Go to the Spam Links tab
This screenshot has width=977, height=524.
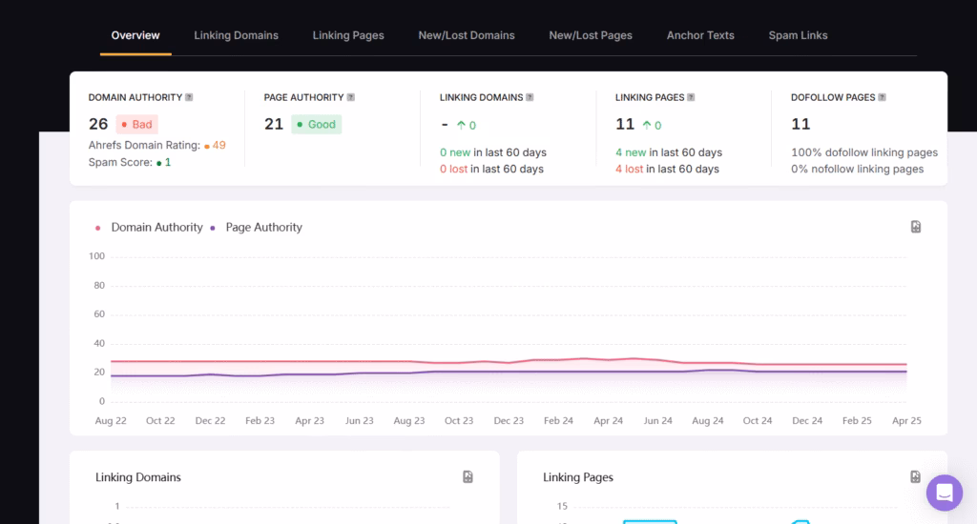click(798, 35)
